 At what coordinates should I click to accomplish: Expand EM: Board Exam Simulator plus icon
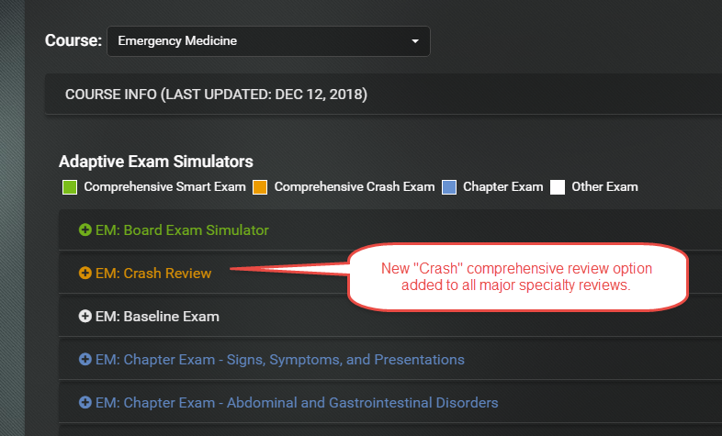click(x=85, y=229)
